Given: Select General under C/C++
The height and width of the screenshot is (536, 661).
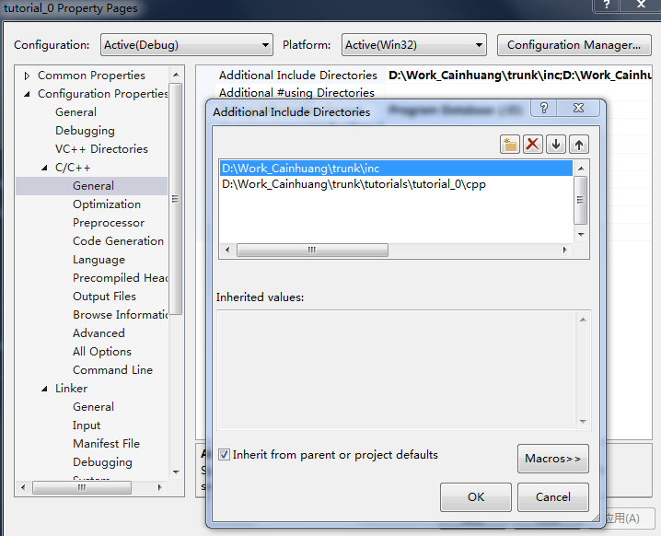Looking at the screenshot, I should [x=93, y=186].
